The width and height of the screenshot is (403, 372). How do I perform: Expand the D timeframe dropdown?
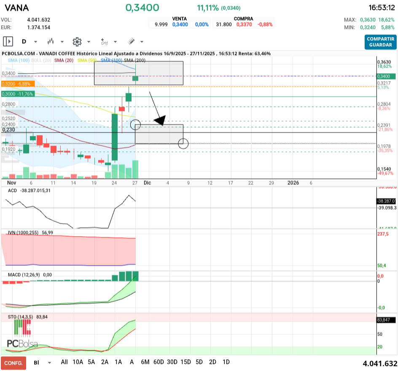tap(35, 42)
